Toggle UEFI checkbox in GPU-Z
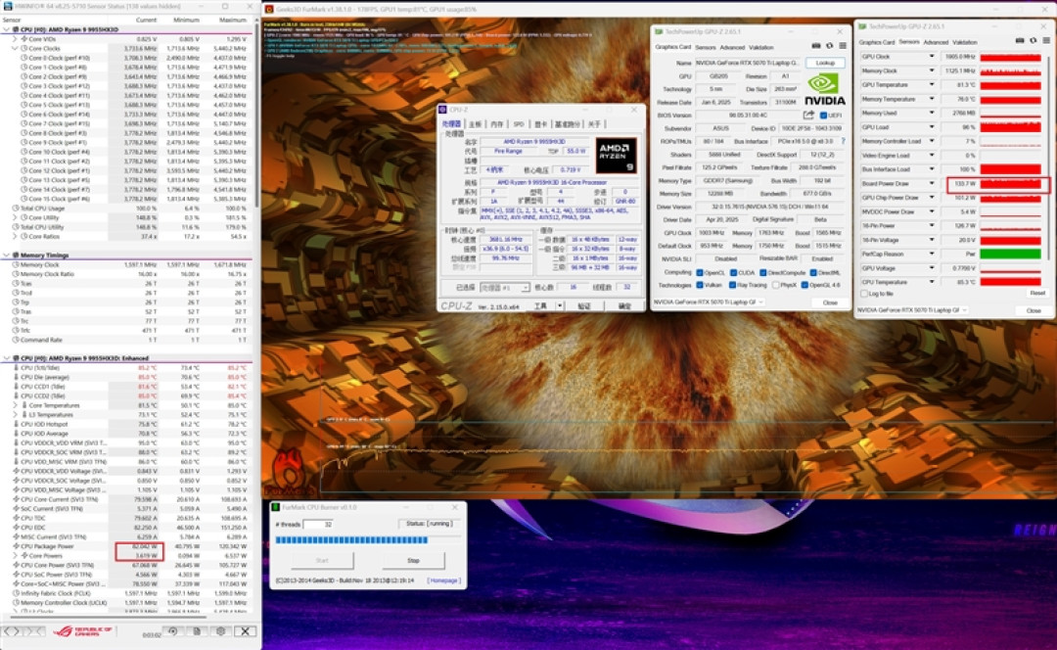This screenshot has height=650, width=1057. tap(823, 116)
